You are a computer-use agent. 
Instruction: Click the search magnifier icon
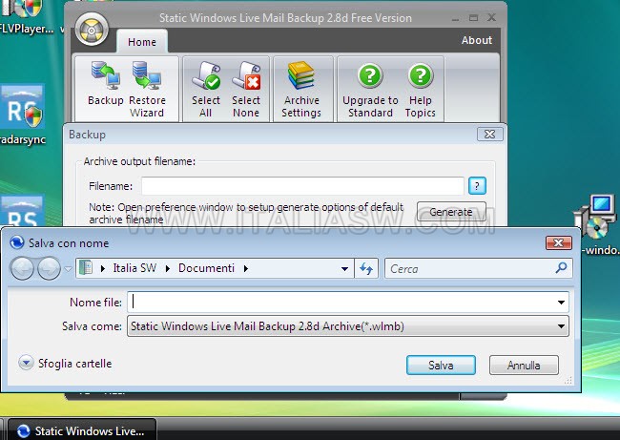tap(561, 268)
